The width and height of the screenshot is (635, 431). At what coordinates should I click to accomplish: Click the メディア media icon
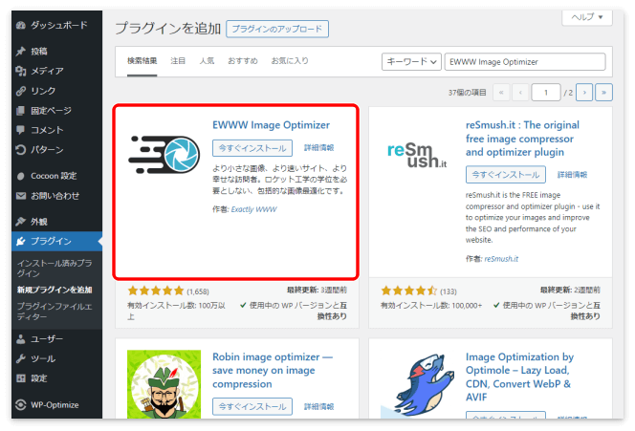[x=21, y=71]
